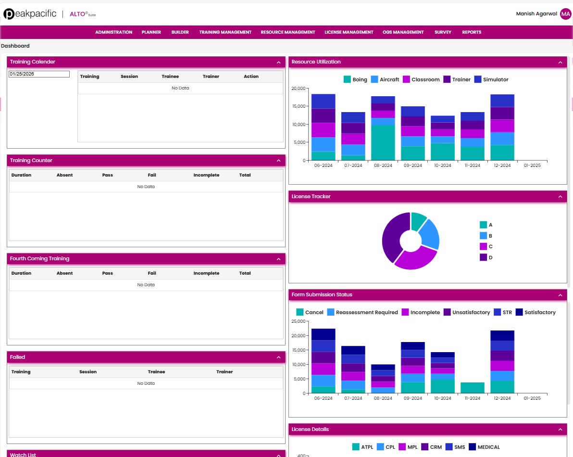Image resolution: width=573 pixels, height=457 pixels.
Task: Click Form Submission Status chevron icon
Action: (x=560, y=295)
